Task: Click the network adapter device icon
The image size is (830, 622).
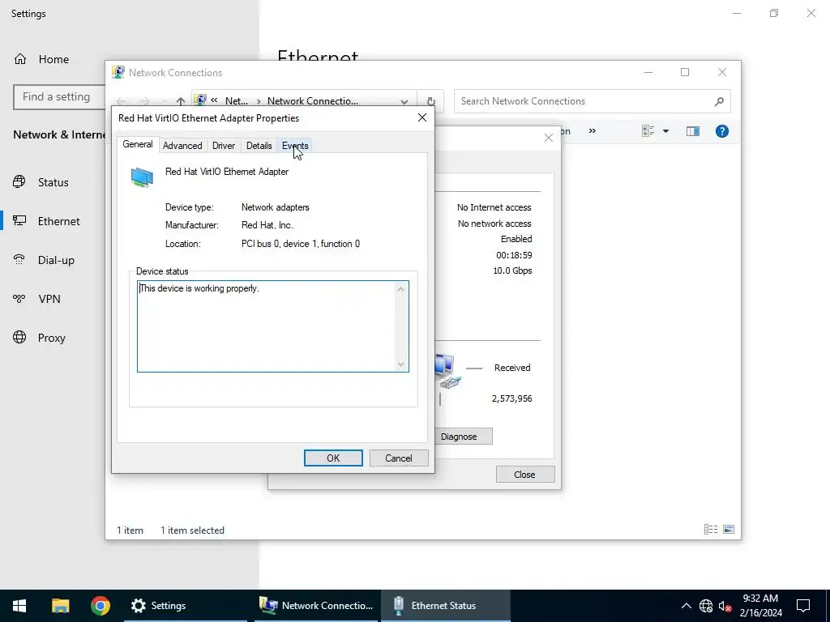Action: click(x=142, y=177)
